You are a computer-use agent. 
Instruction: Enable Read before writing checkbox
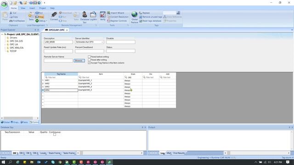coord(89,57)
